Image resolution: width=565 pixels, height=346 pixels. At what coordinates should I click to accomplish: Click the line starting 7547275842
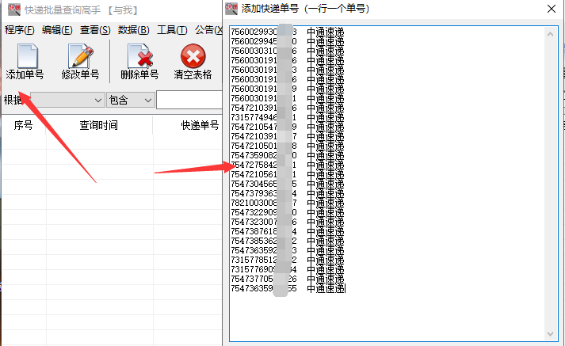pos(287,165)
